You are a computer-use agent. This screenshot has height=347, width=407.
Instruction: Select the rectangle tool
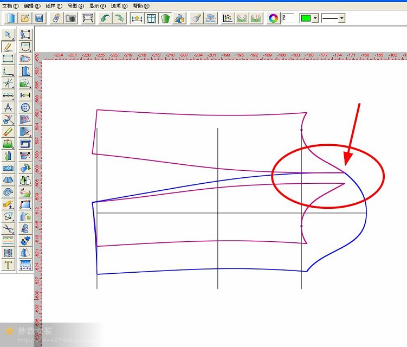[x=8, y=59]
